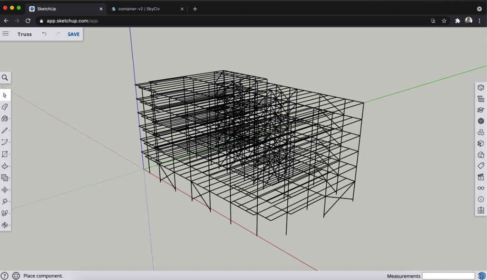Image resolution: width=487 pixels, height=280 pixels.
Task: Choose the Select arrow tool
Action: 5,95
